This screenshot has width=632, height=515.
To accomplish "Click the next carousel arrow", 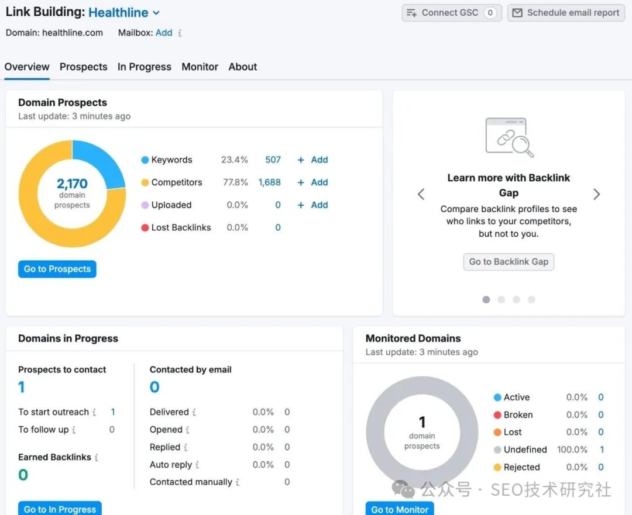I will tap(596, 194).
